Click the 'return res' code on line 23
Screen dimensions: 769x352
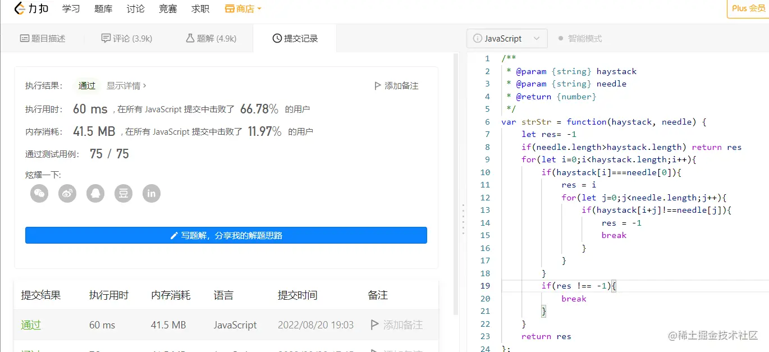(x=546, y=336)
